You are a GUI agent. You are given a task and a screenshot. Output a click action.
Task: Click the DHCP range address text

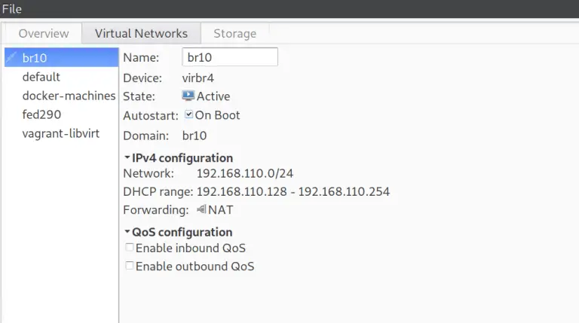tap(293, 191)
